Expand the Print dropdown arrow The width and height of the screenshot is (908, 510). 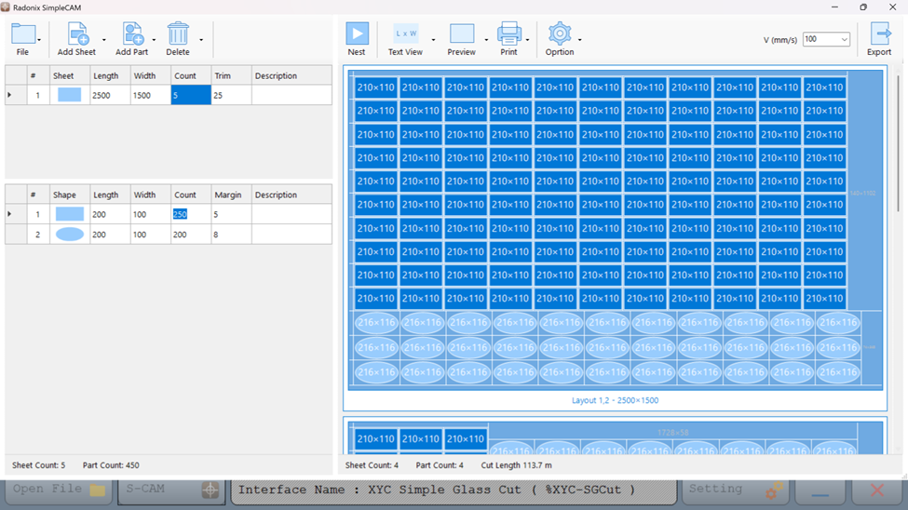tap(527, 40)
